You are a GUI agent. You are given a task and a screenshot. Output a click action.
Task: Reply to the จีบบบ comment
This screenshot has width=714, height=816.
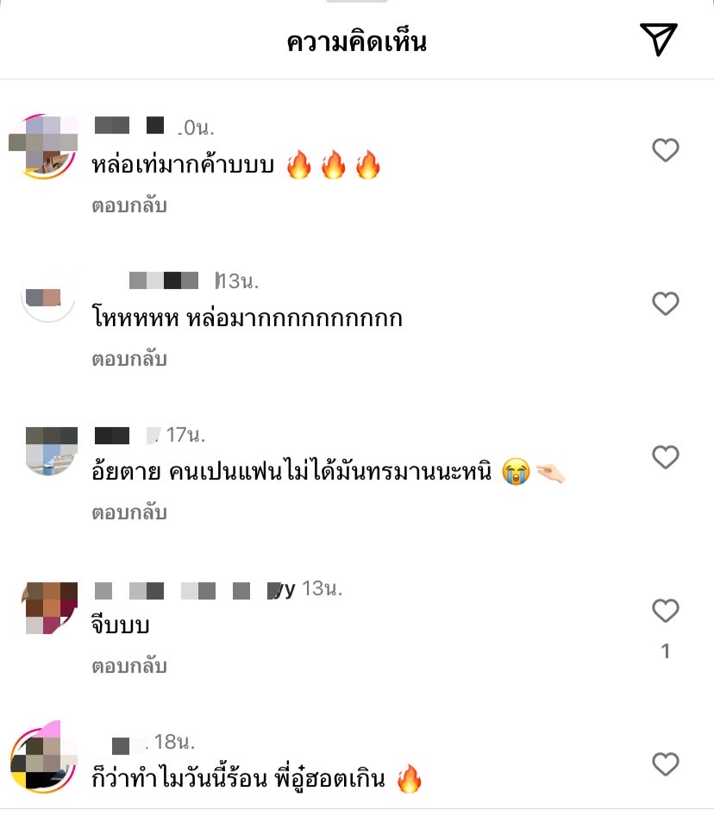click(129, 666)
